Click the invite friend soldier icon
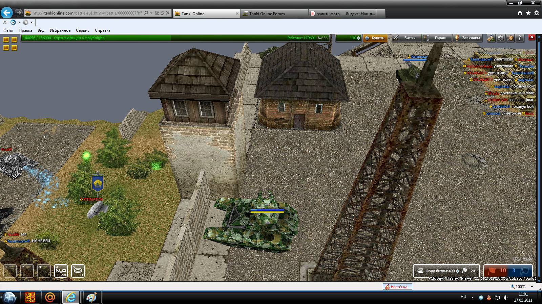542x304 pixels. pos(491,38)
